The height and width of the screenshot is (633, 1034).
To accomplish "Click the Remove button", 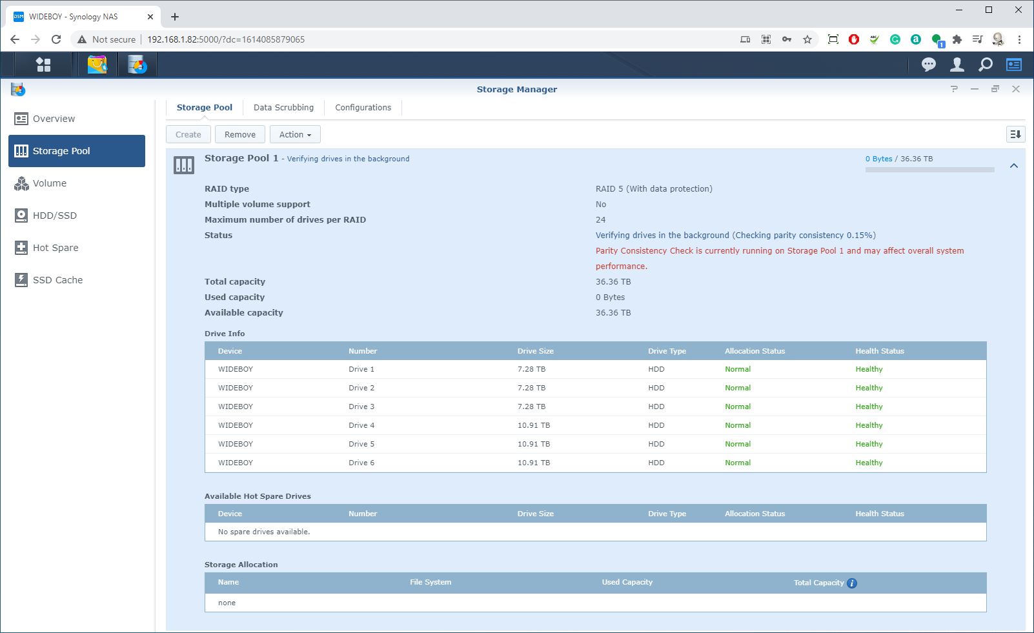I will pos(240,134).
